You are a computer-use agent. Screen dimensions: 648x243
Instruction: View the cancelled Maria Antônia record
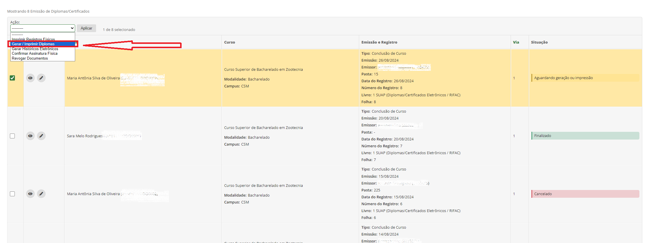pos(30,194)
